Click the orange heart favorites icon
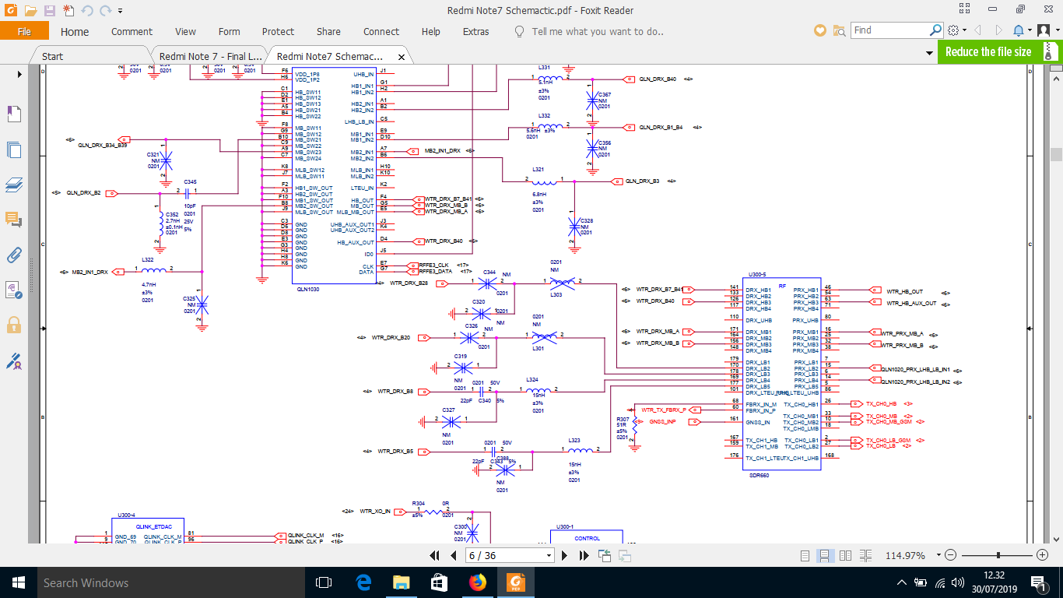Viewport: 1063px width, 598px height. (x=819, y=30)
